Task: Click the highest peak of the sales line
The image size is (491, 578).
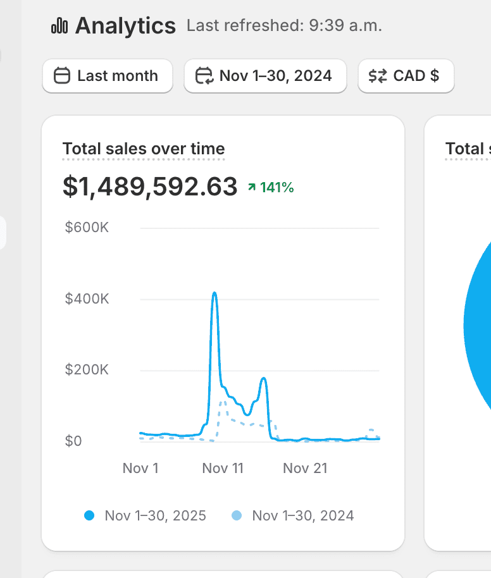Action: point(214,293)
